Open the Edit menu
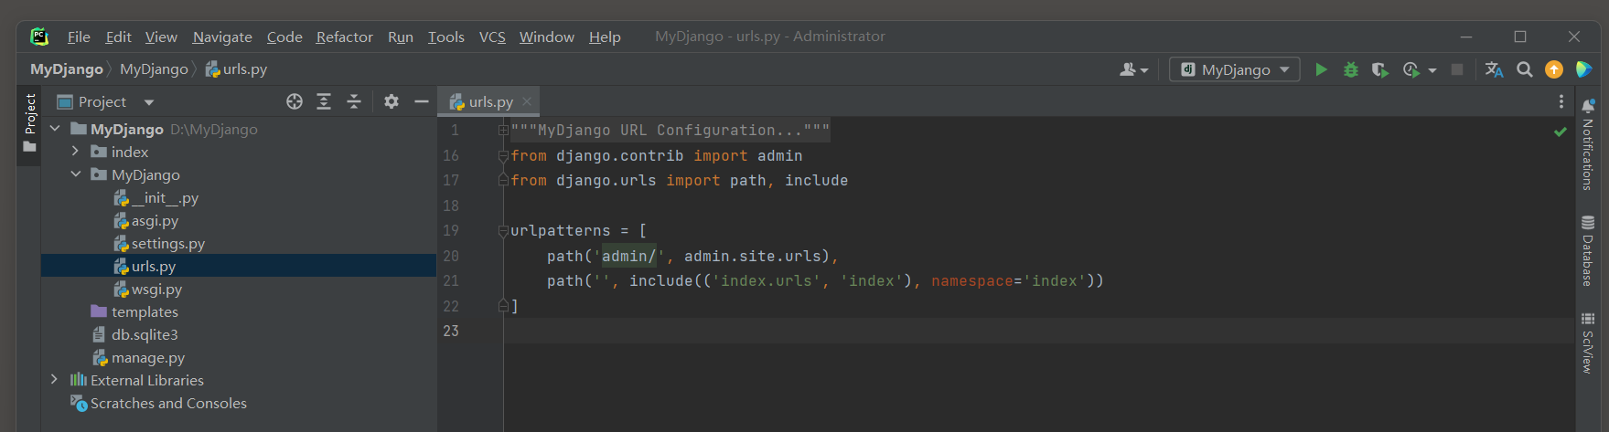 (x=118, y=37)
